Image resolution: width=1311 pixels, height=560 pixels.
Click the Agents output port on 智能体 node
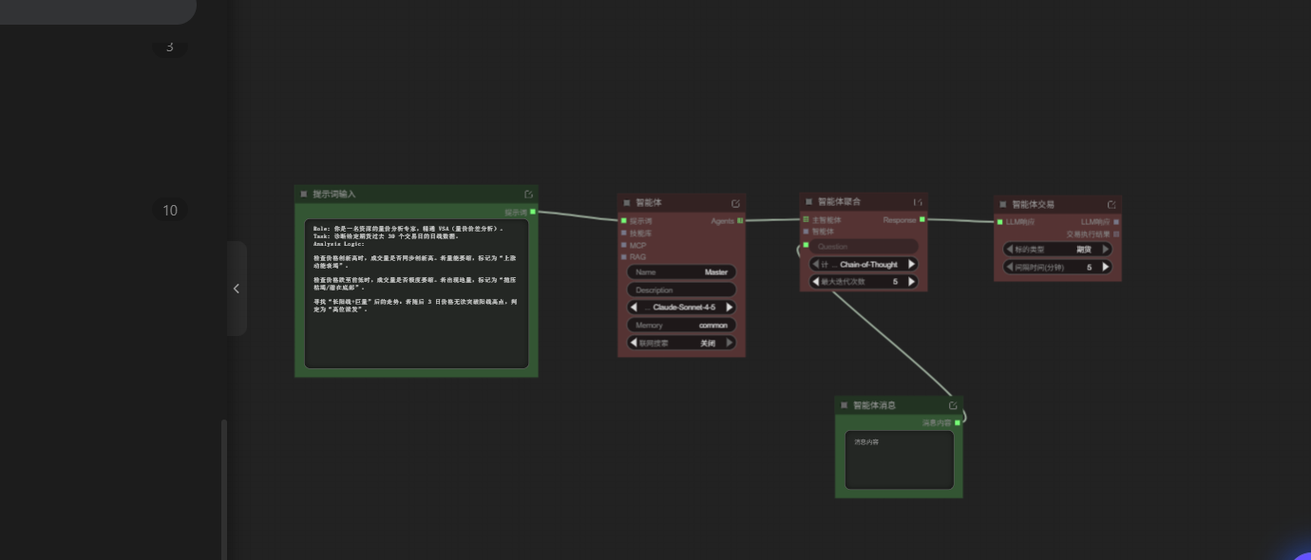pos(740,220)
